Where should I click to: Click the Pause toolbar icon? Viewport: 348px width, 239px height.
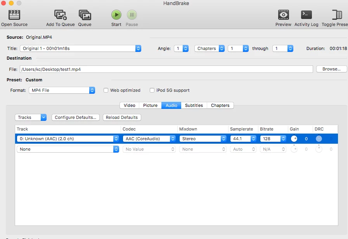pos(132,15)
